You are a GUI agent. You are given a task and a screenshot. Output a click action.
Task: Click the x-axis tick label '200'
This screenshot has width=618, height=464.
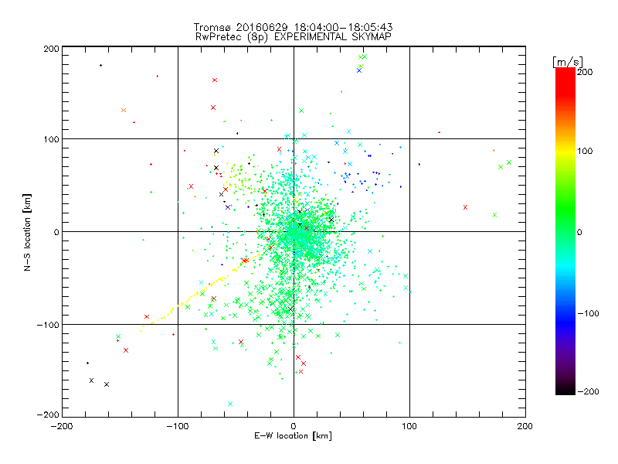[525, 426]
